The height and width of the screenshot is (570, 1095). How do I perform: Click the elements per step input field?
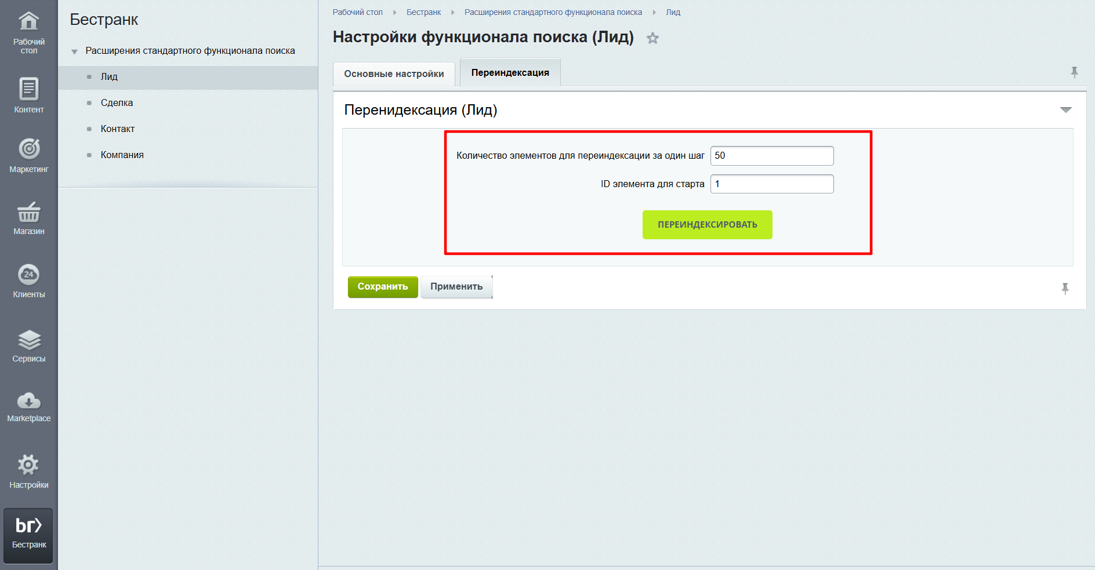coord(771,156)
